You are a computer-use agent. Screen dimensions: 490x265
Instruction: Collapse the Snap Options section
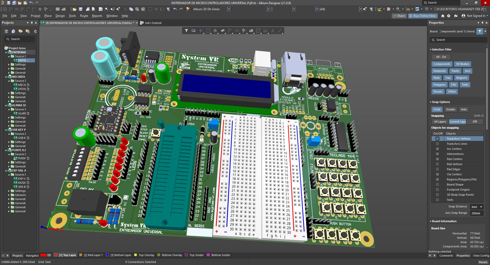431,102
